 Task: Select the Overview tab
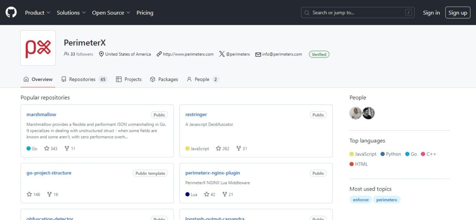tap(38, 79)
